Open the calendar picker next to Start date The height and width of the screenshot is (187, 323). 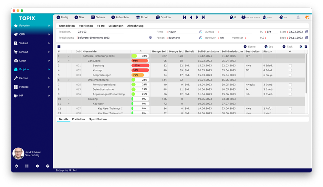point(307,32)
